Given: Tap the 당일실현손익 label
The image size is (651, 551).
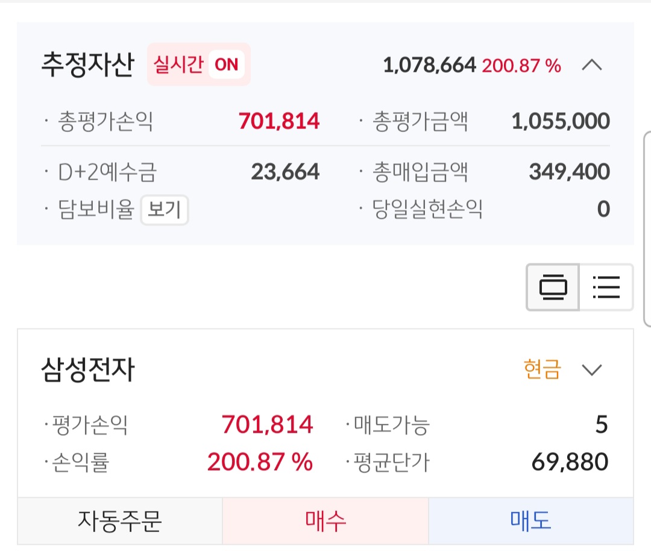Looking at the screenshot, I should [x=428, y=210].
